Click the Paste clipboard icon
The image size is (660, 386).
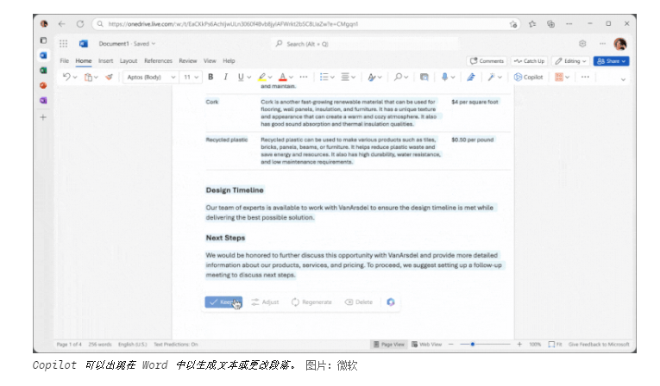coord(88,77)
